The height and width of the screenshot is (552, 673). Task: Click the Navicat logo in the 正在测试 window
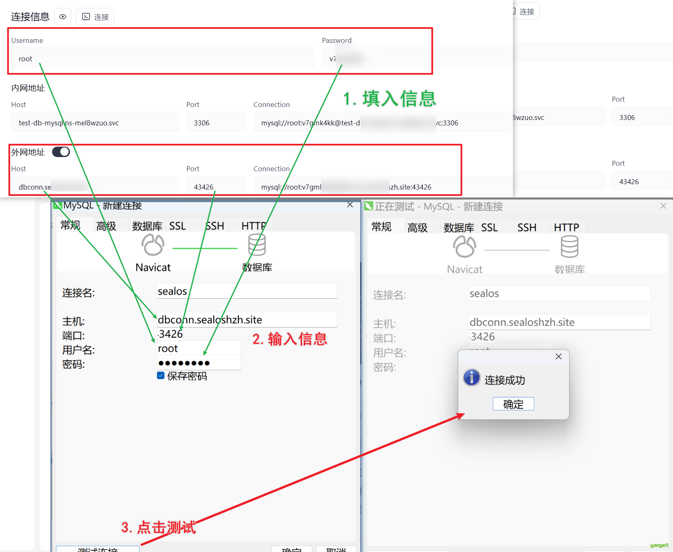pyautogui.click(x=465, y=247)
